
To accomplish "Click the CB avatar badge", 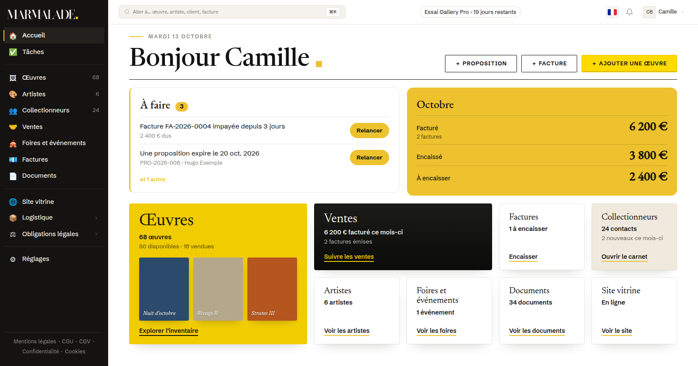I will 650,12.
